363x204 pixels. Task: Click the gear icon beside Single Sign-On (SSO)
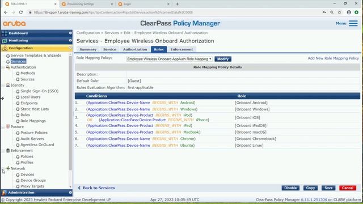[18, 91]
